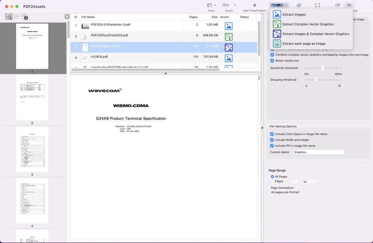Click the action icon for PDF2IDv3.5Pamphlet-3.pdf
Image resolution: width=373 pixels, height=243 pixels.
coord(229,26)
